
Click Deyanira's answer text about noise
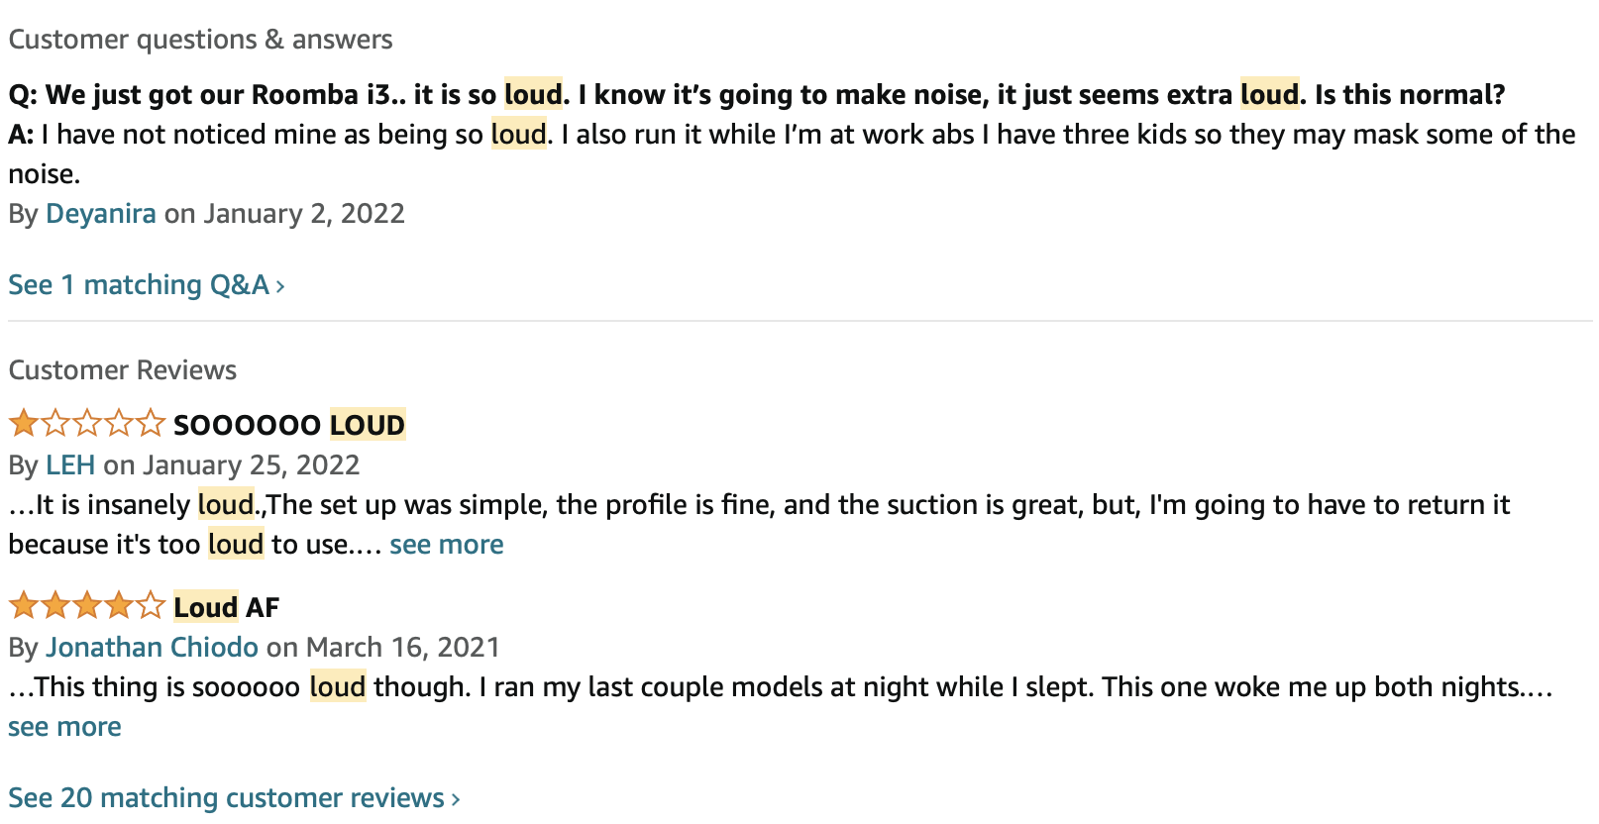click(x=793, y=135)
